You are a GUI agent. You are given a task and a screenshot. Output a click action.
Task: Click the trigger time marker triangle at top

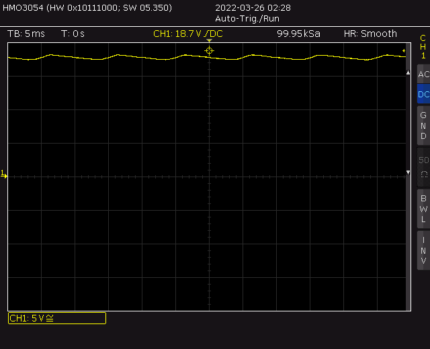[209, 41]
